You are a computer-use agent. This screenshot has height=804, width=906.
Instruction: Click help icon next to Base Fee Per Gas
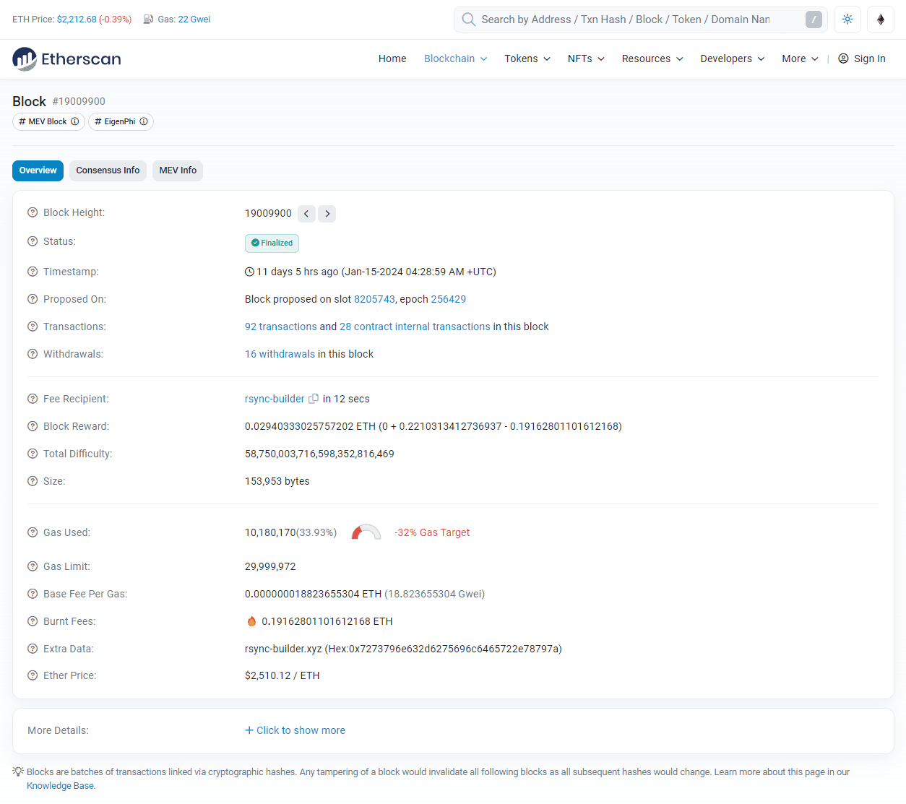tap(33, 594)
